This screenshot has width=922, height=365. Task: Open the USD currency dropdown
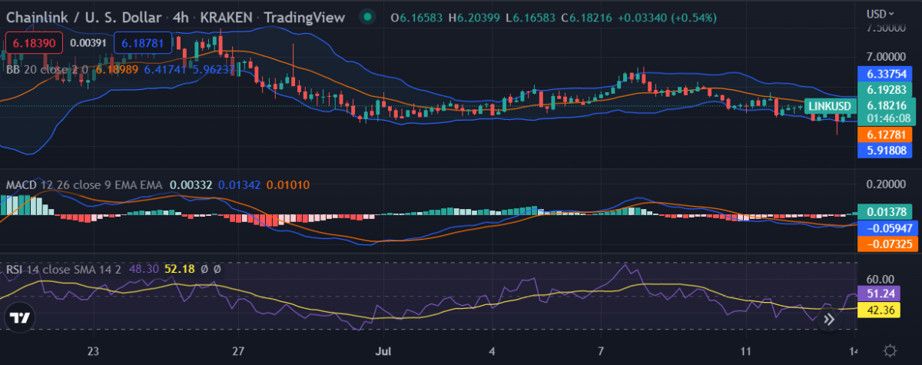point(880,13)
